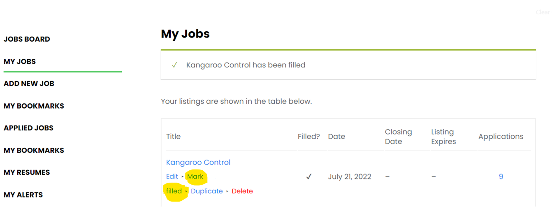Duplicate the Kangaroo Control job
The width and height of the screenshot is (552, 209).
coord(207,191)
